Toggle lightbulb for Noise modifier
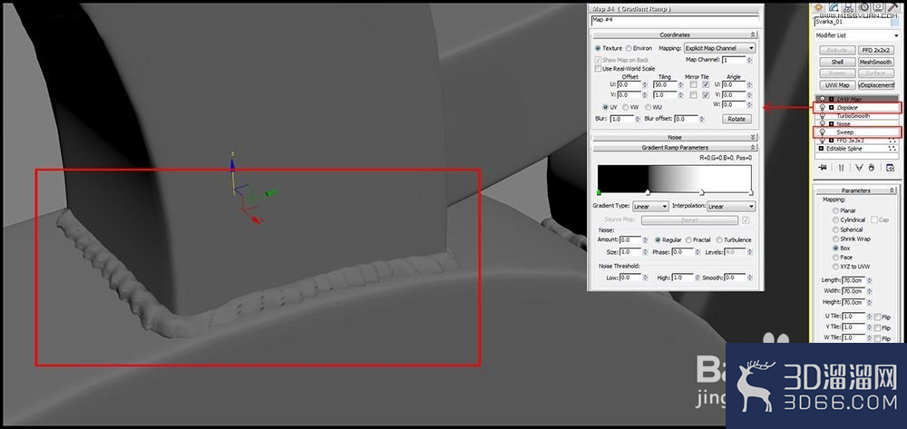This screenshot has width=907, height=429. pos(823,123)
